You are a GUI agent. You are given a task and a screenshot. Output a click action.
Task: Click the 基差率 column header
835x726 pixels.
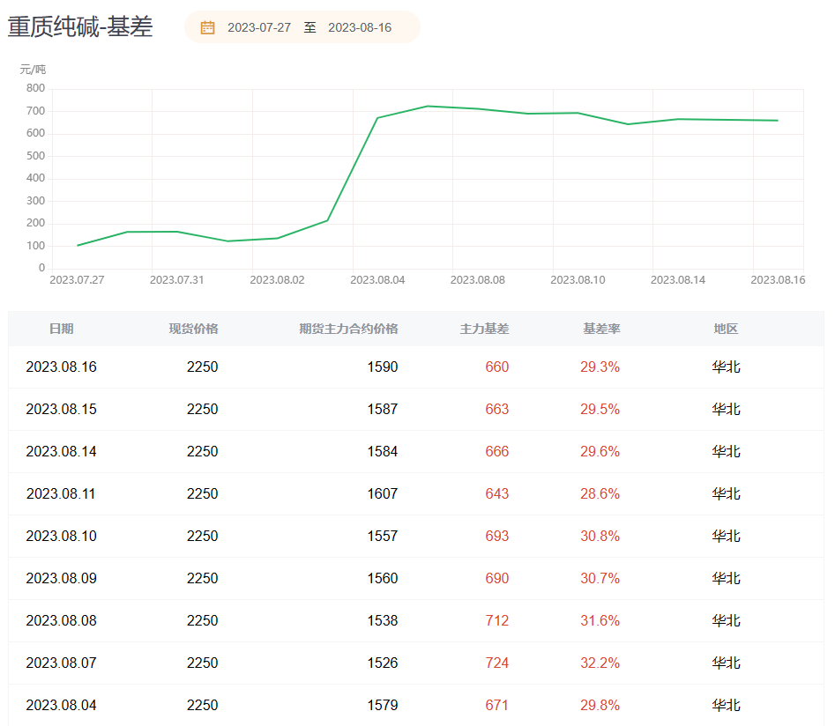(x=601, y=329)
